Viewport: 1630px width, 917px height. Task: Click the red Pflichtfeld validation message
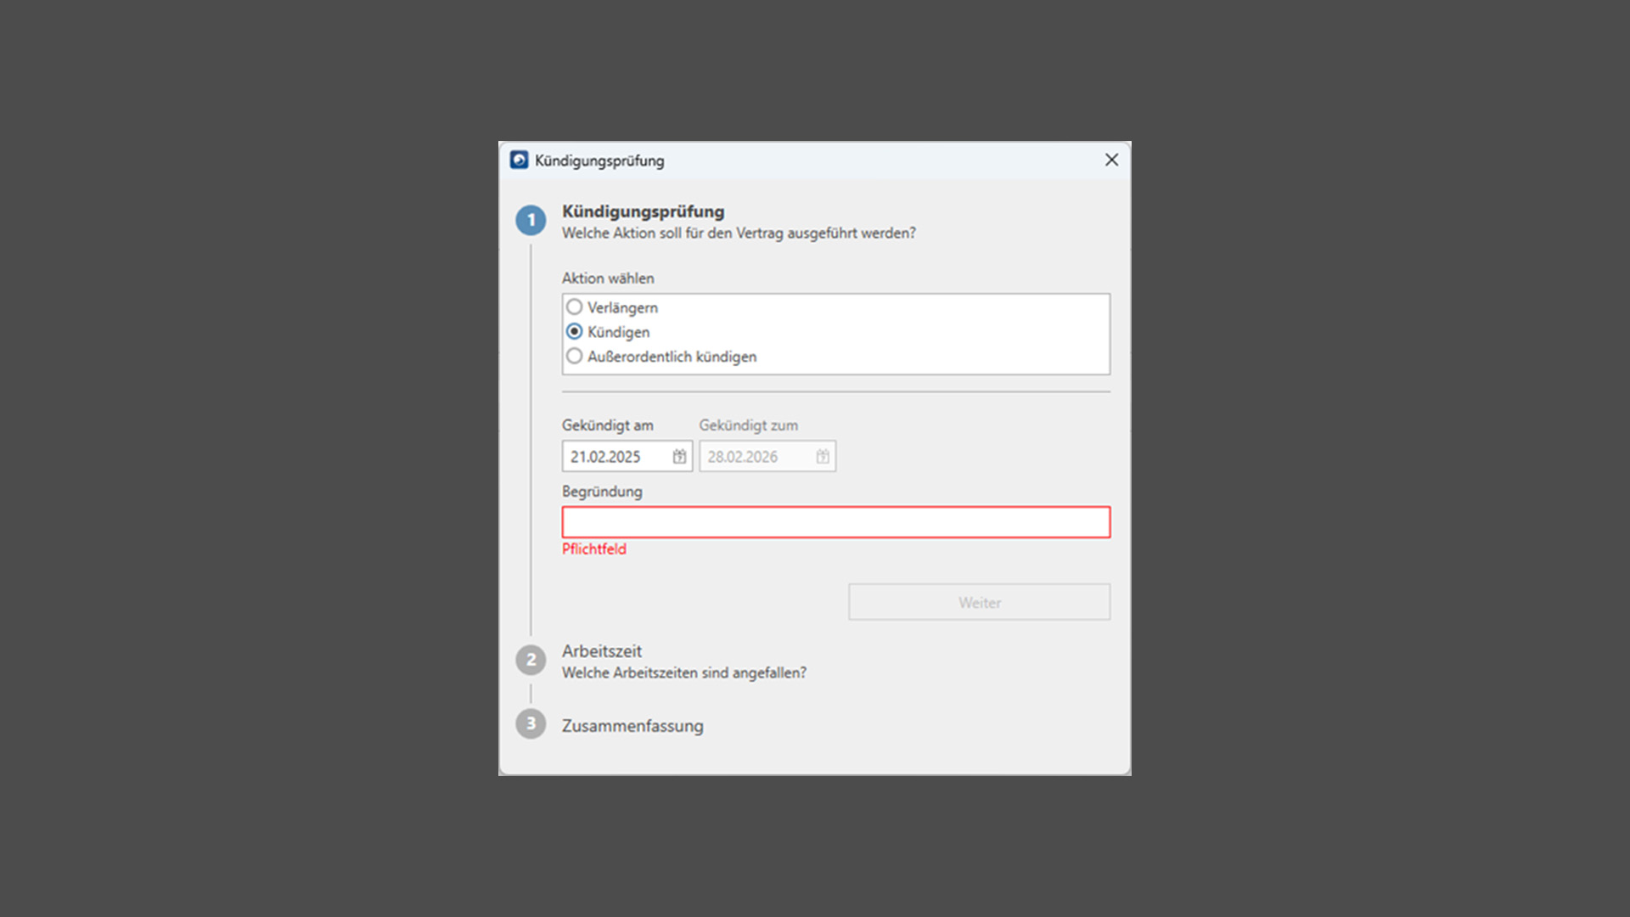[x=593, y=549]
